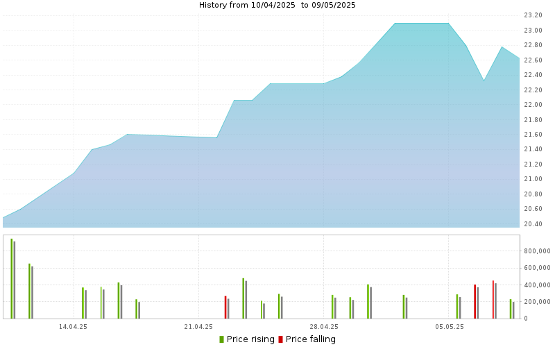555x347 pixels.
Task: Click the only red volume bar before 28.04.25
Action: [x=225, y=307]
